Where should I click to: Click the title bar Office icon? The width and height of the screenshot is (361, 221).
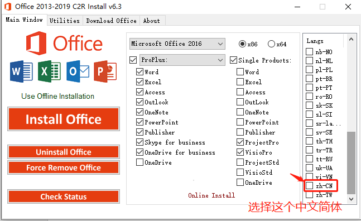(x=8, y=7)
